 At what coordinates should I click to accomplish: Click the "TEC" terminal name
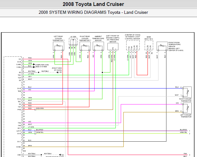tap(19, 102)
